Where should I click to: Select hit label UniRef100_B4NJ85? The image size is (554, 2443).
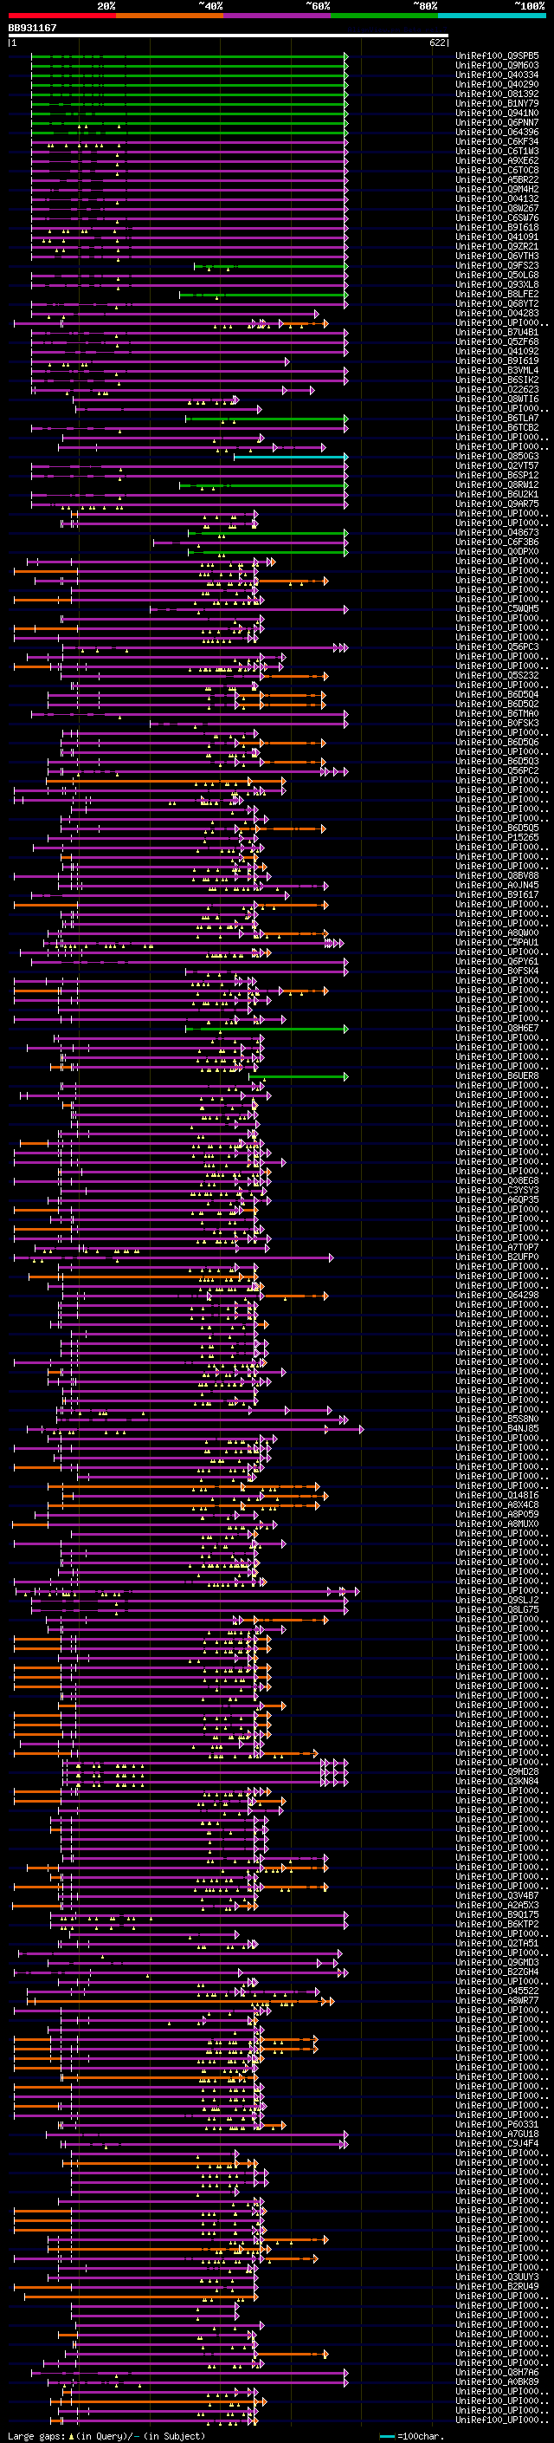tap(497, 1428)
